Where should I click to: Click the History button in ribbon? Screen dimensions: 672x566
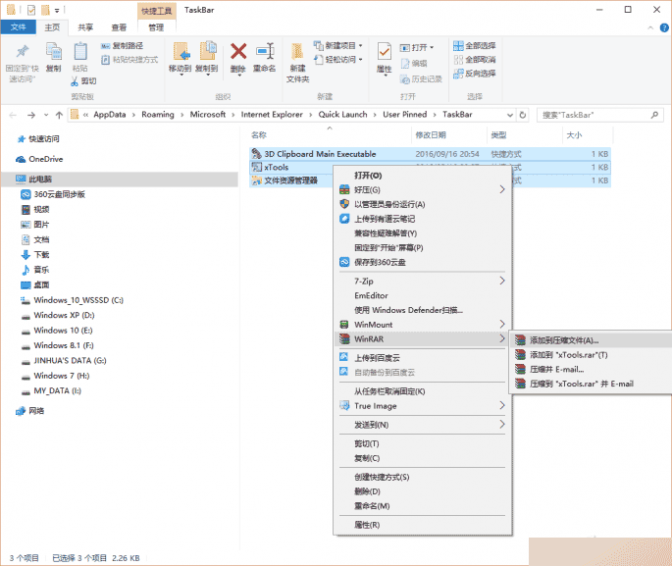coord(421,78)
